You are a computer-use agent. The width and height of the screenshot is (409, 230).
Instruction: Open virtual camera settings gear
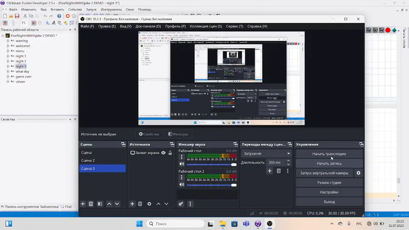click(x=359, y=173)
